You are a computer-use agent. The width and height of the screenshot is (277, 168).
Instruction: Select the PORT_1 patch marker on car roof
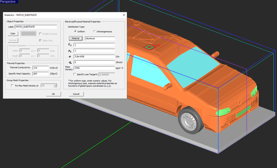[149, 46]
